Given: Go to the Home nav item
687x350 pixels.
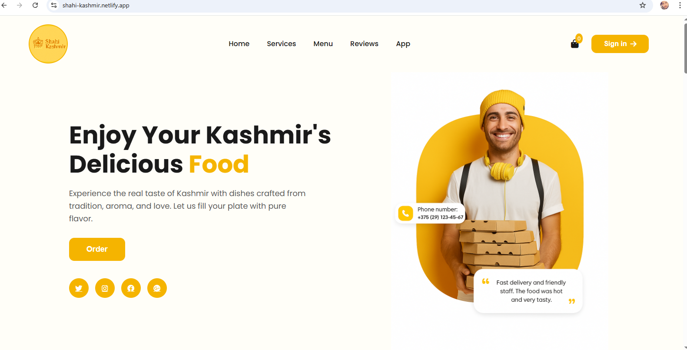Looking at the screenshot, I should coord(239,43).
